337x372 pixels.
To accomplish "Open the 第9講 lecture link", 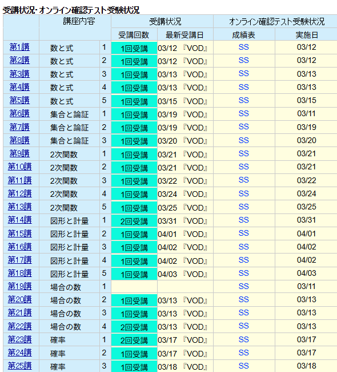I will tap(19, 153).
